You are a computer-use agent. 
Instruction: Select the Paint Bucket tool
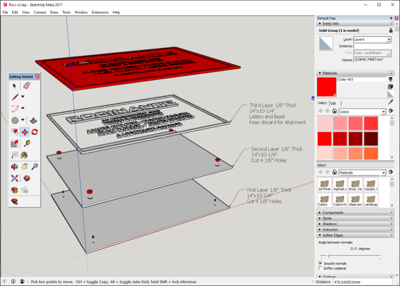(24, 155)
